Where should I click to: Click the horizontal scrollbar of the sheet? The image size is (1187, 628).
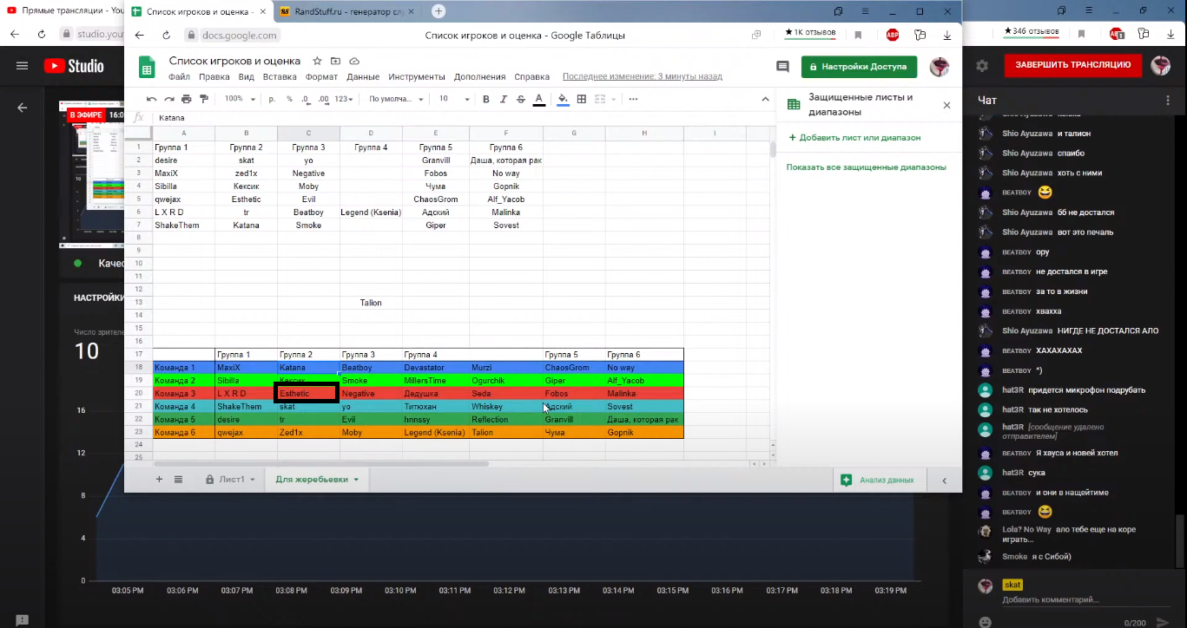[321, 463]
